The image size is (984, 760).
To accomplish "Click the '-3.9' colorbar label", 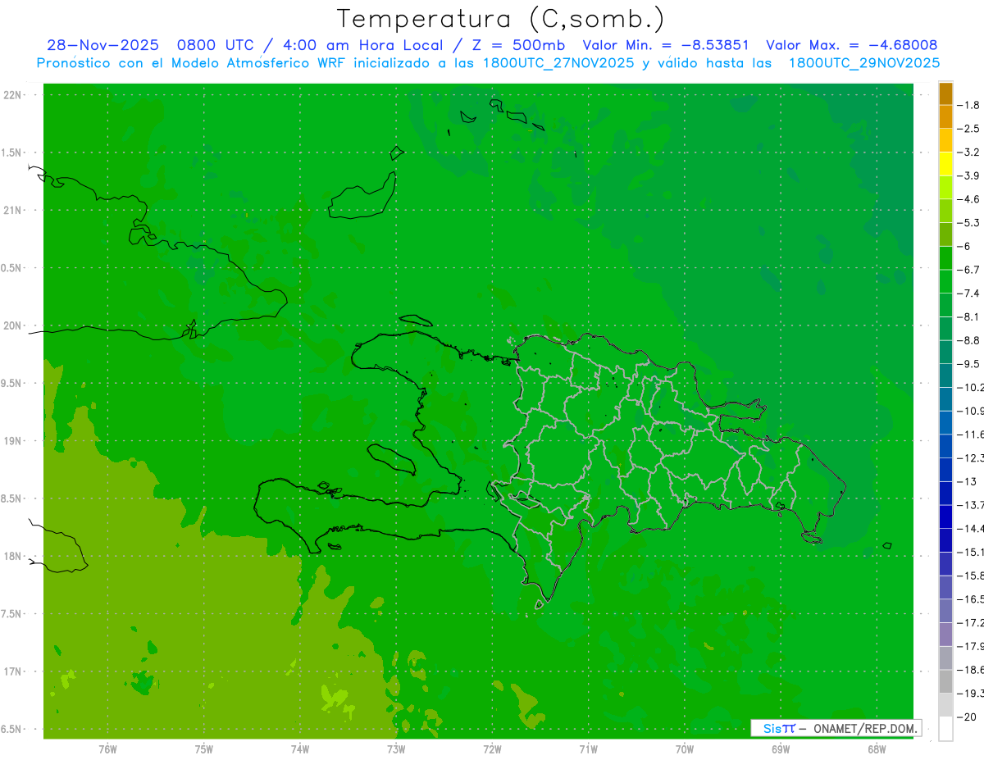I will coord(969,175).
